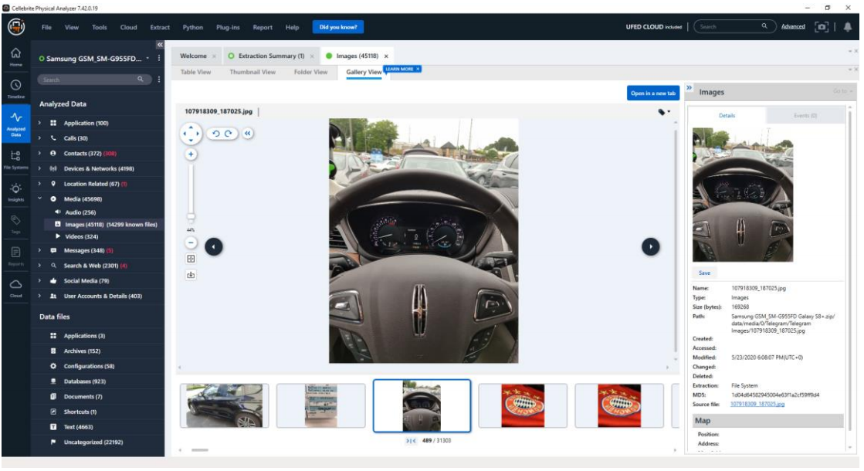Rotate image counterclockwise

pos(216,134)
